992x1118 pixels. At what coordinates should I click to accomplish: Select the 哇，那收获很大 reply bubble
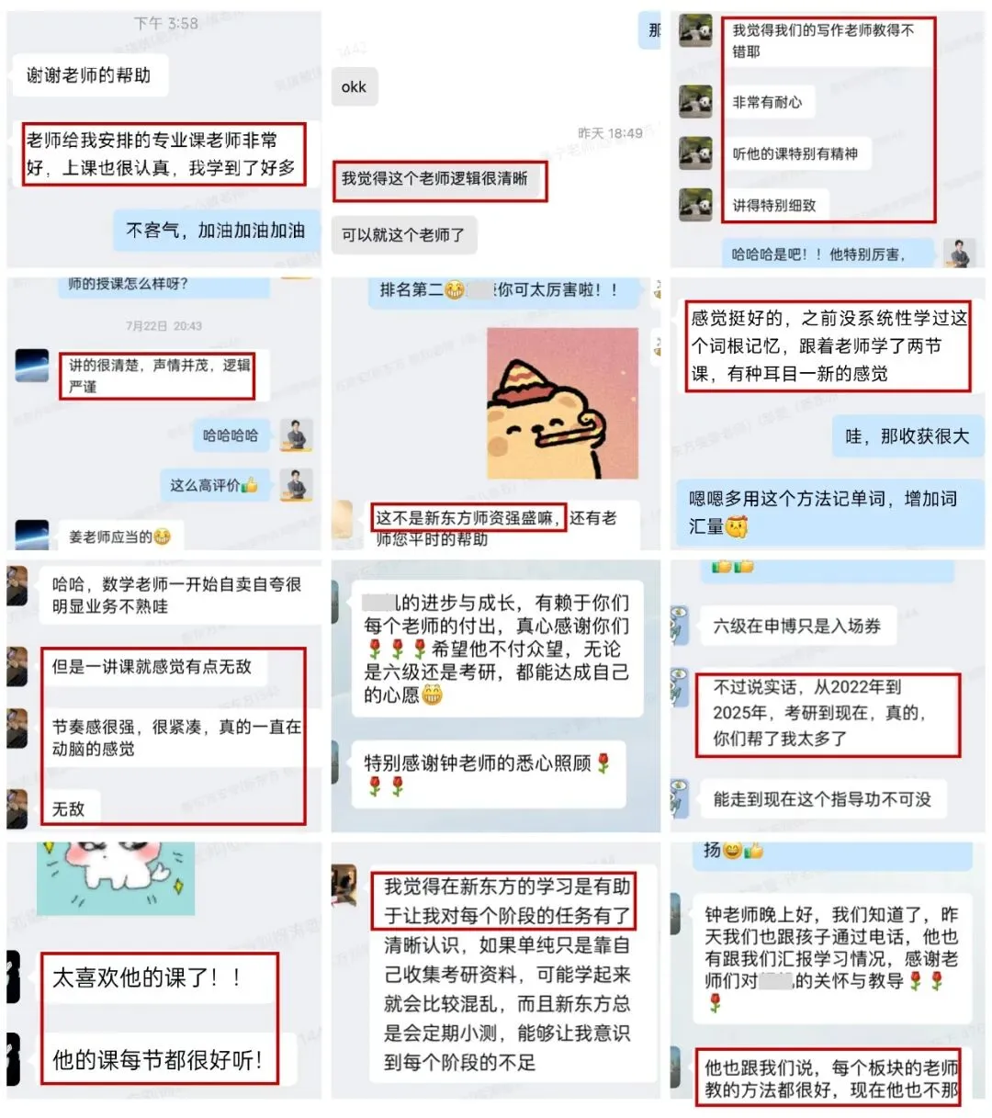pos(907,437)
